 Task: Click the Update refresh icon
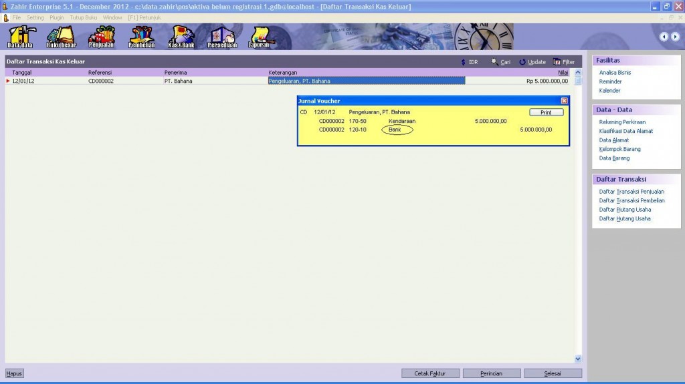[x=522, y=62]
